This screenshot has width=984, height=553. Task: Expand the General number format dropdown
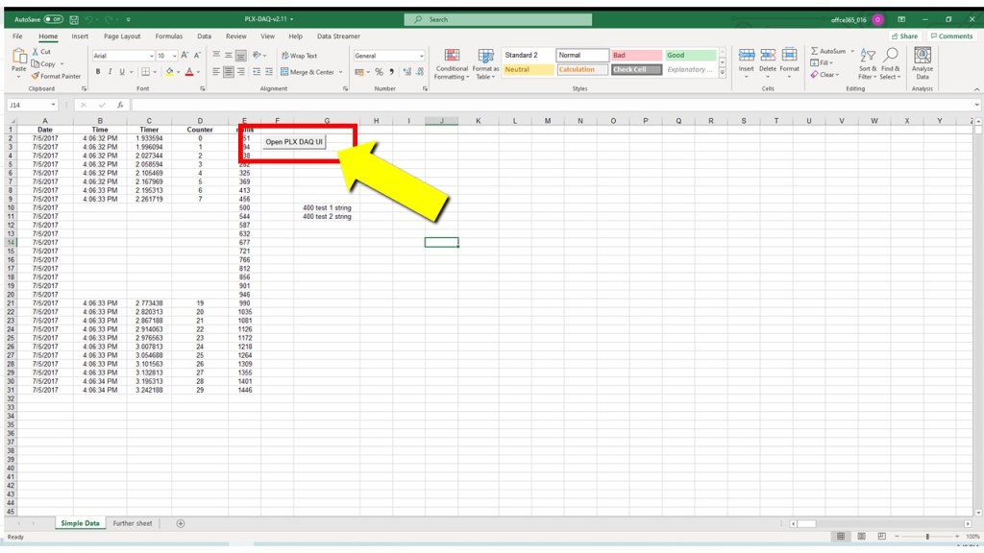tap(421, 56)
